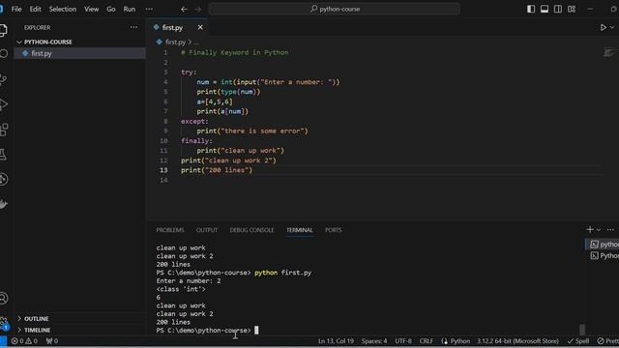Open the View menu
Screen dimensions: 619x348
click(x=91, y=9)
